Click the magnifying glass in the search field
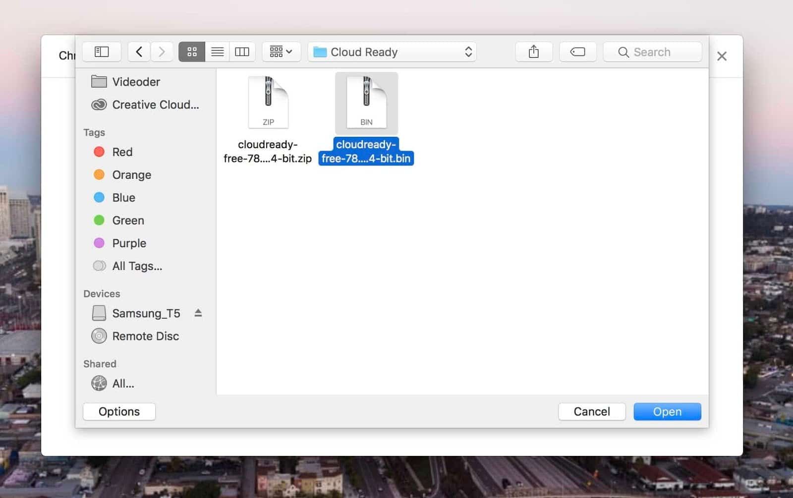This screenshot has height=498, width=793. click(623, 52)
